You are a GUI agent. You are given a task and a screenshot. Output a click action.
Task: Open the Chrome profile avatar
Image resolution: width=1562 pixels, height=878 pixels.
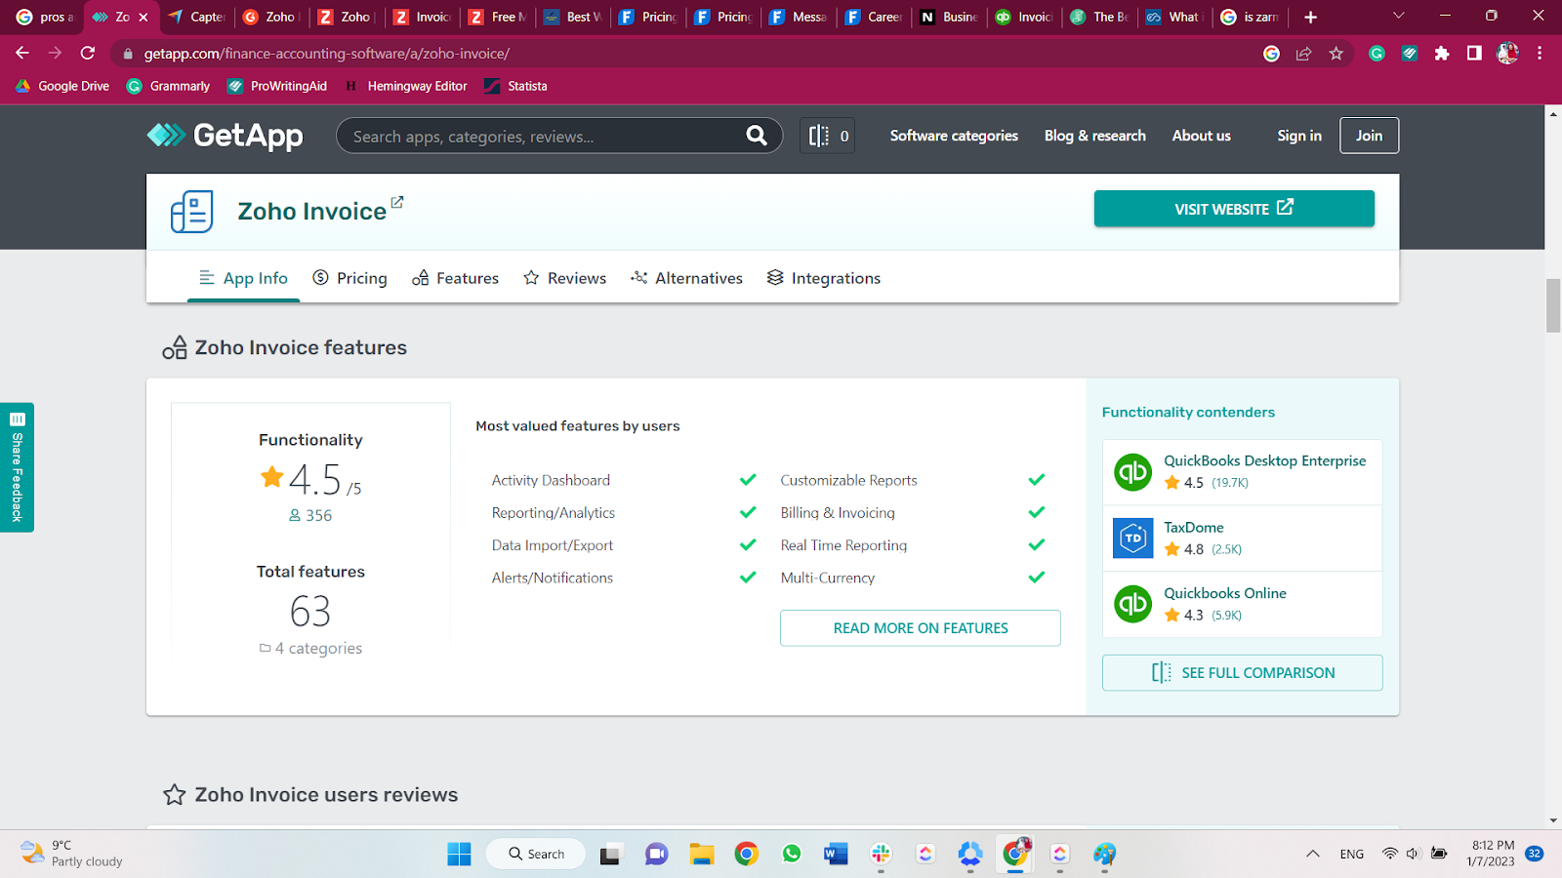pos(1507,54)
